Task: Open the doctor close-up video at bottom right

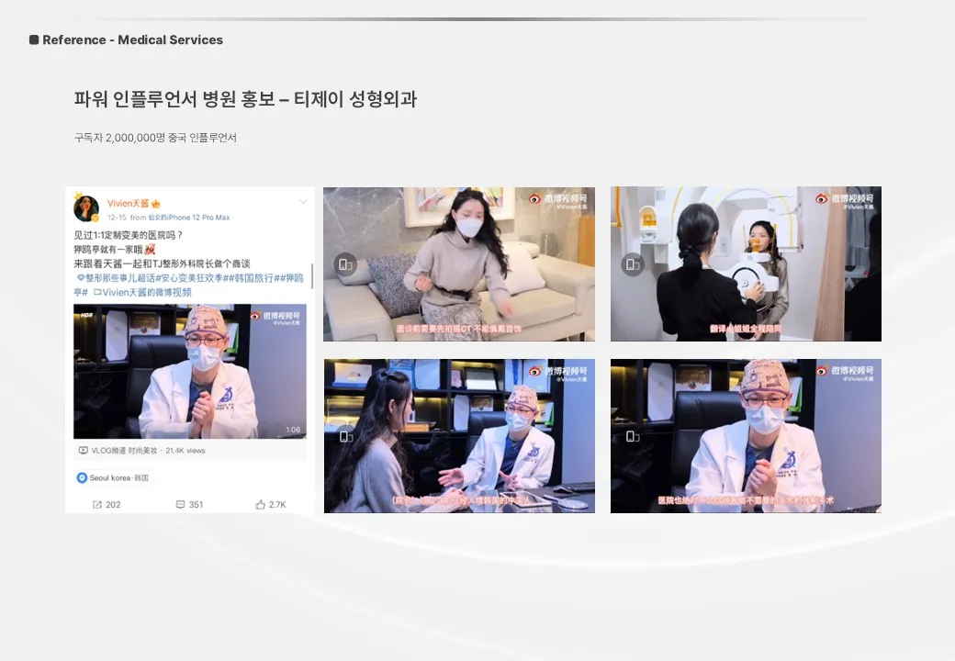Action: point(746,436)
